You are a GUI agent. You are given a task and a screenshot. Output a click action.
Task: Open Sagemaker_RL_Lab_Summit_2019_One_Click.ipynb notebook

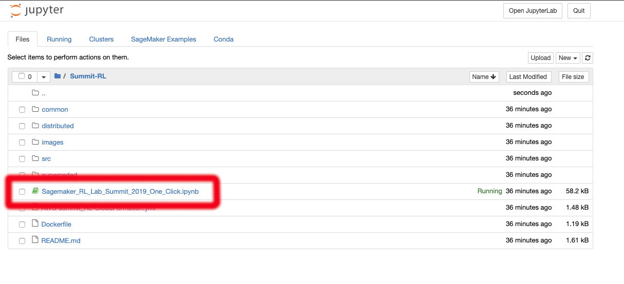pos(120,191)
